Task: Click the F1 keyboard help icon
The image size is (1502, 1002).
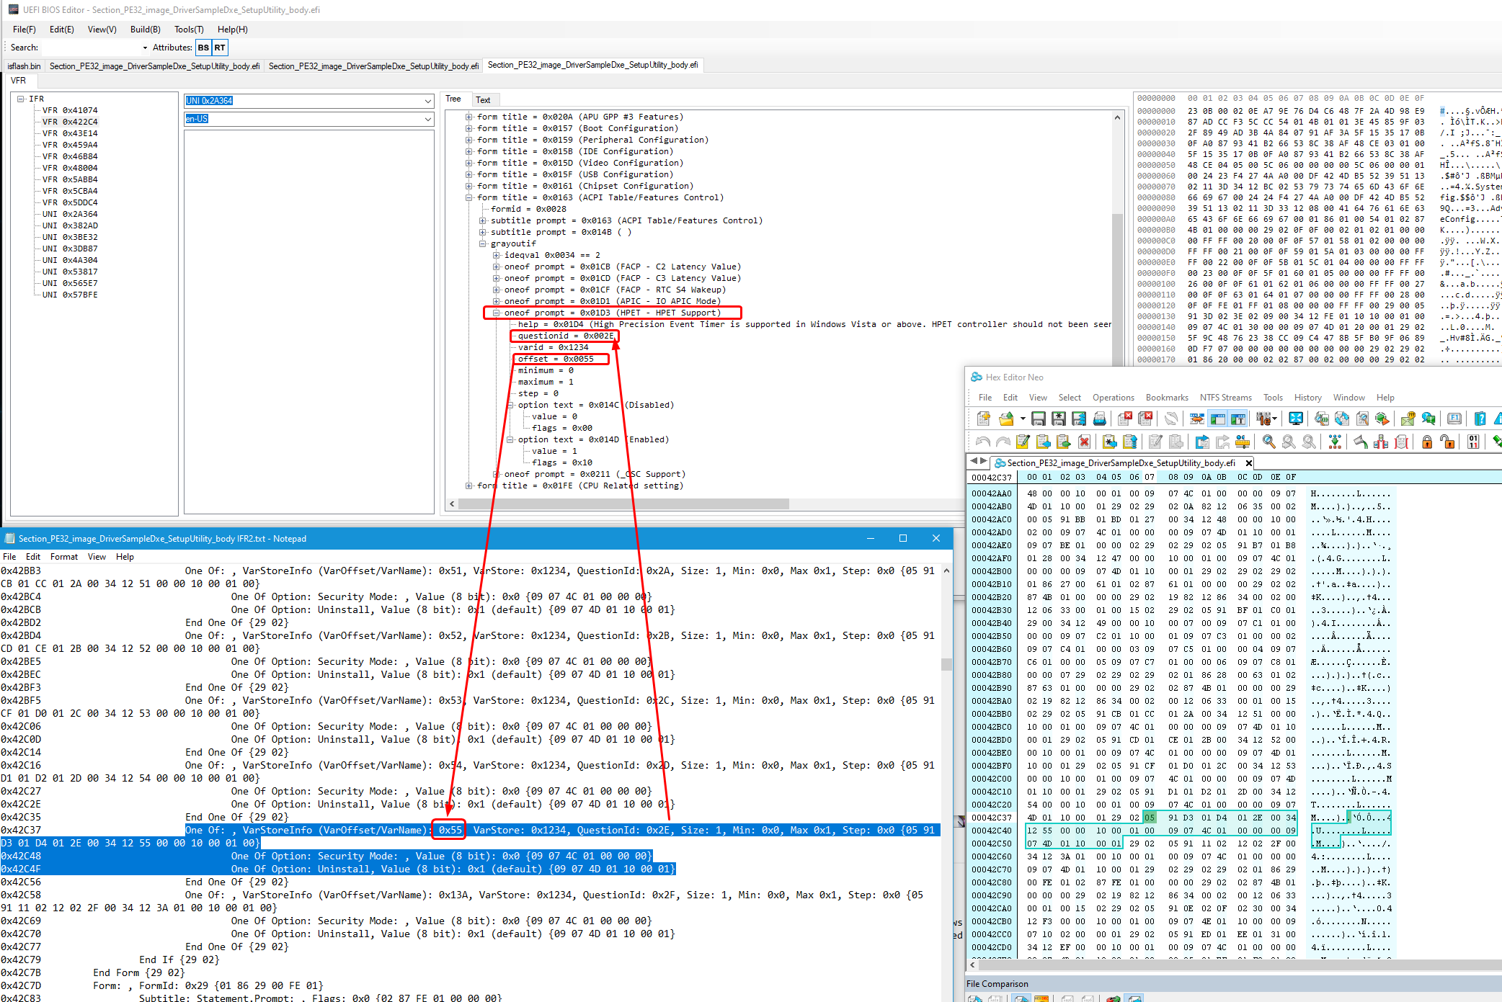Action: click(1454, 419)
